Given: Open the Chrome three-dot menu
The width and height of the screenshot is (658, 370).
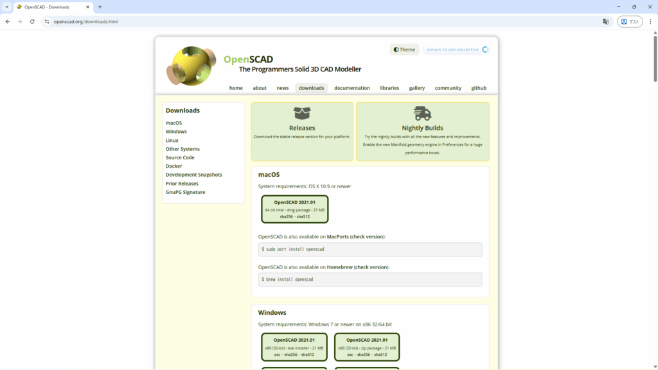Looking at the screenshot, I should (650, 21).
